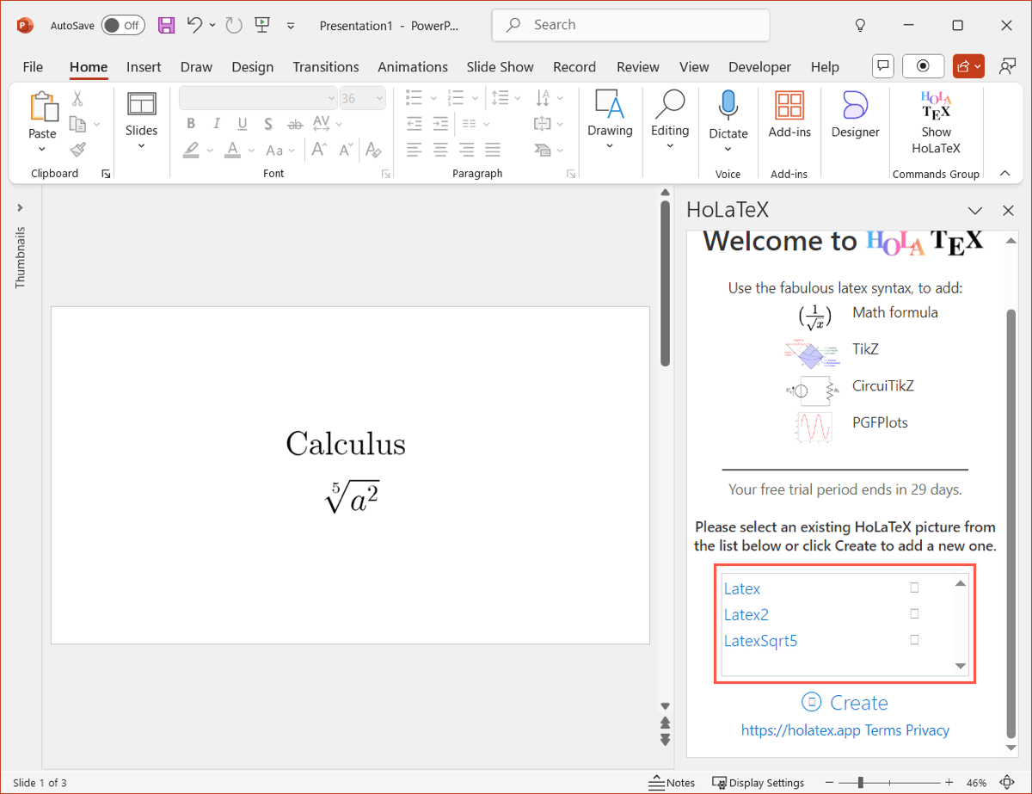The width and height of the screenshot is (1032, 794).
Task: Click Show HoLaTeX ribbon button
Action: pos(936,124)
